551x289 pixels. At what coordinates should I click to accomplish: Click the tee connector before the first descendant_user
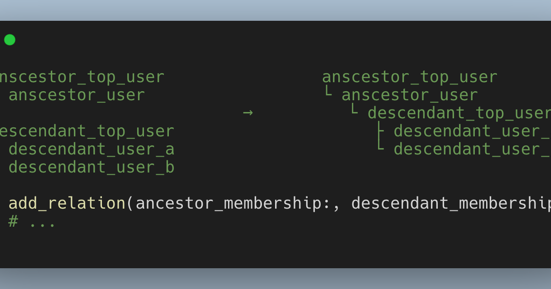(x=380, y=131)
